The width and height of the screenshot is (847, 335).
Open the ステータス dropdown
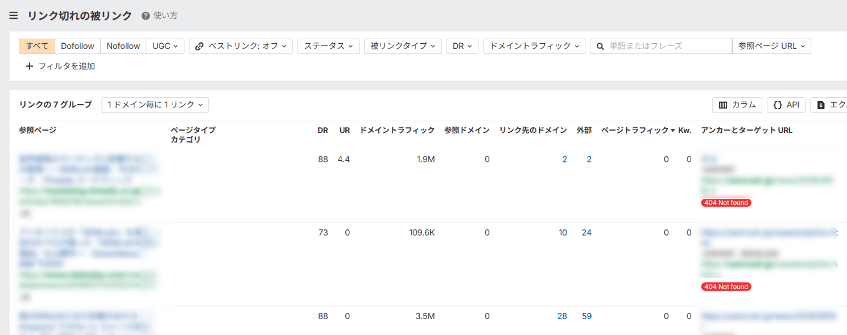[328, 46]
